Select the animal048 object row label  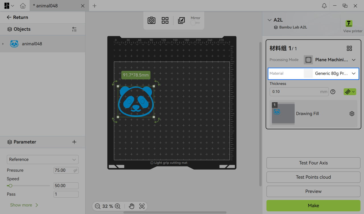click(32, 44)
